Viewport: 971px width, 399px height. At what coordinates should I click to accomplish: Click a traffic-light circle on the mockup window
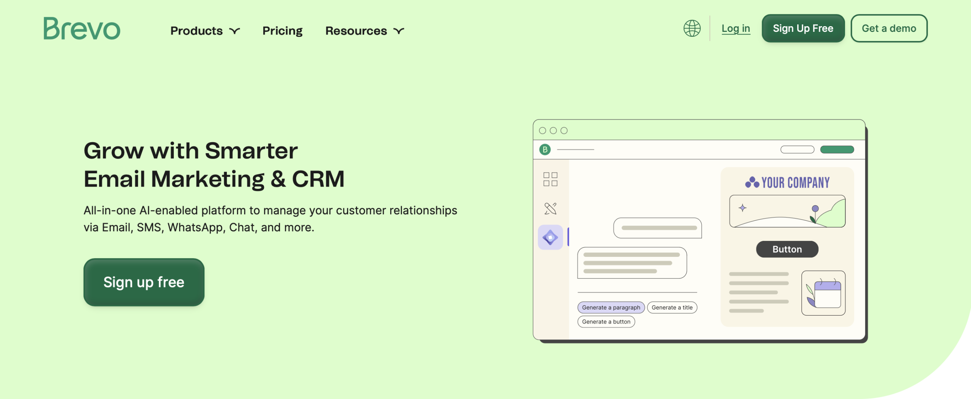tap(543, 130)
